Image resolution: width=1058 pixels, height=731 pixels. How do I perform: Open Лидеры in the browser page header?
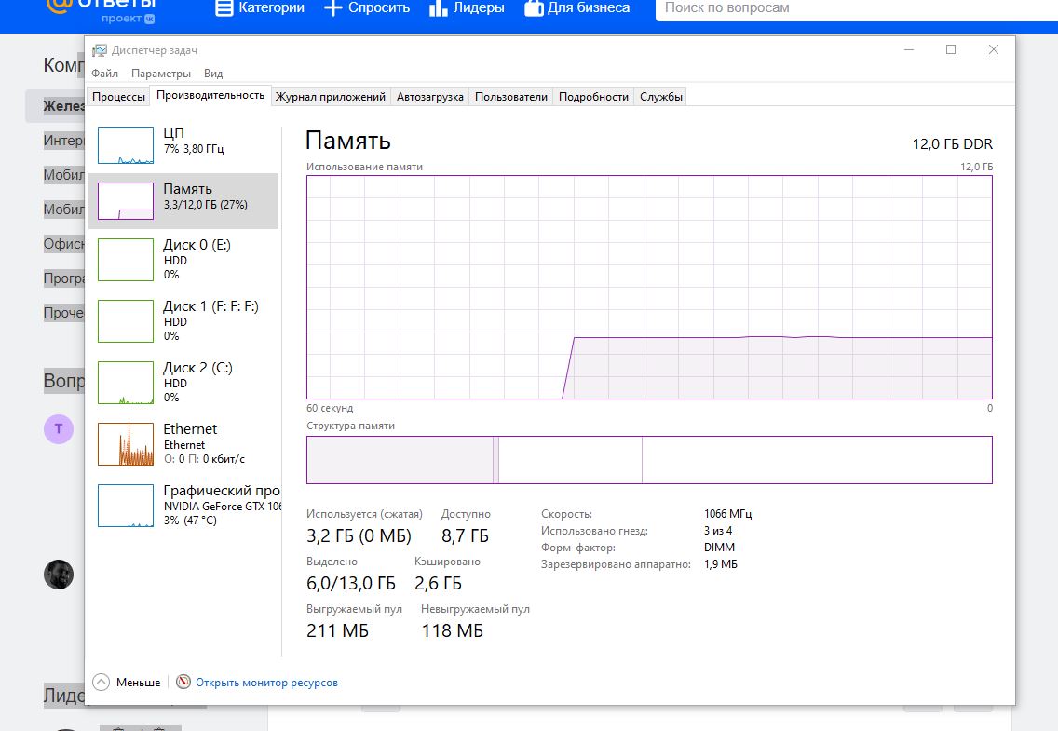(479, 8)
